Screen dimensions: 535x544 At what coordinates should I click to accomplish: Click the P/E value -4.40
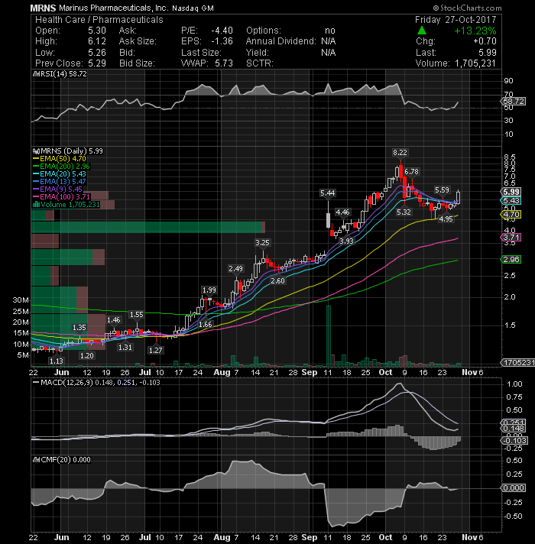point(222,31)
